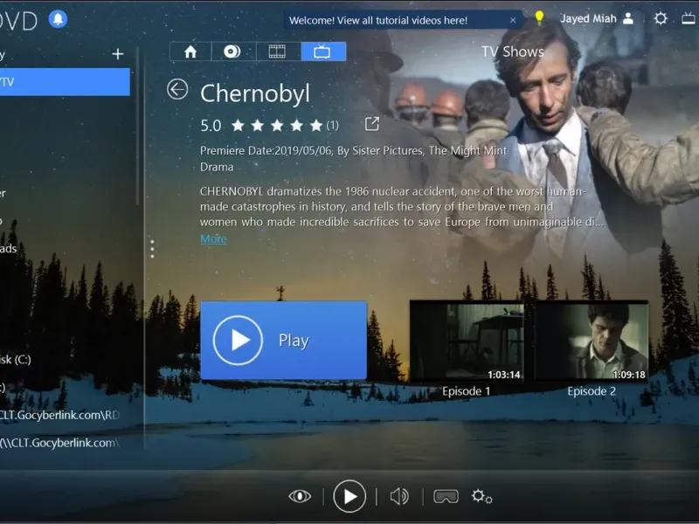This screenshot has height=524, width=699.
Task: Select the highlighted TV sidebar entry
Action: click(65, 82)
